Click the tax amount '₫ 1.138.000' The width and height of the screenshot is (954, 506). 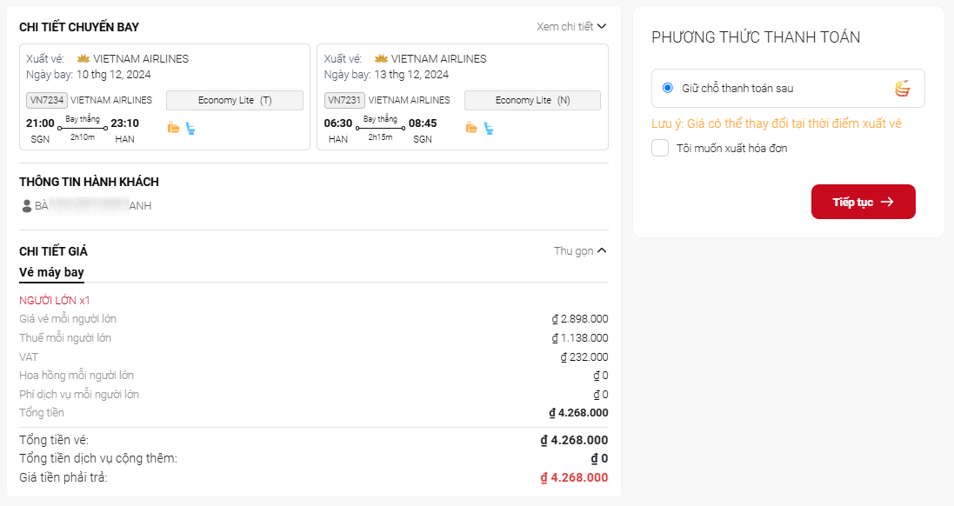point(580,337)
